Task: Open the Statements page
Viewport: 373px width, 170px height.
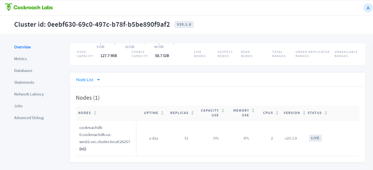Action: (24, 82)
